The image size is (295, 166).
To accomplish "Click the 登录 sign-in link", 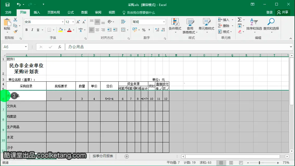I will click(x=269, y=12).
